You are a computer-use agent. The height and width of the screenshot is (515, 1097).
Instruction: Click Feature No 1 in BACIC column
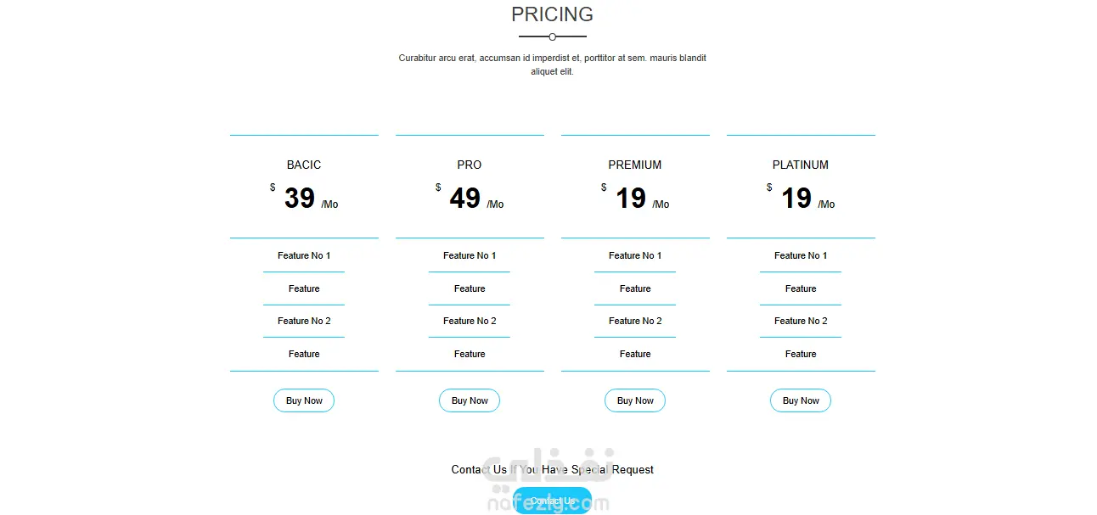[304, 255]
